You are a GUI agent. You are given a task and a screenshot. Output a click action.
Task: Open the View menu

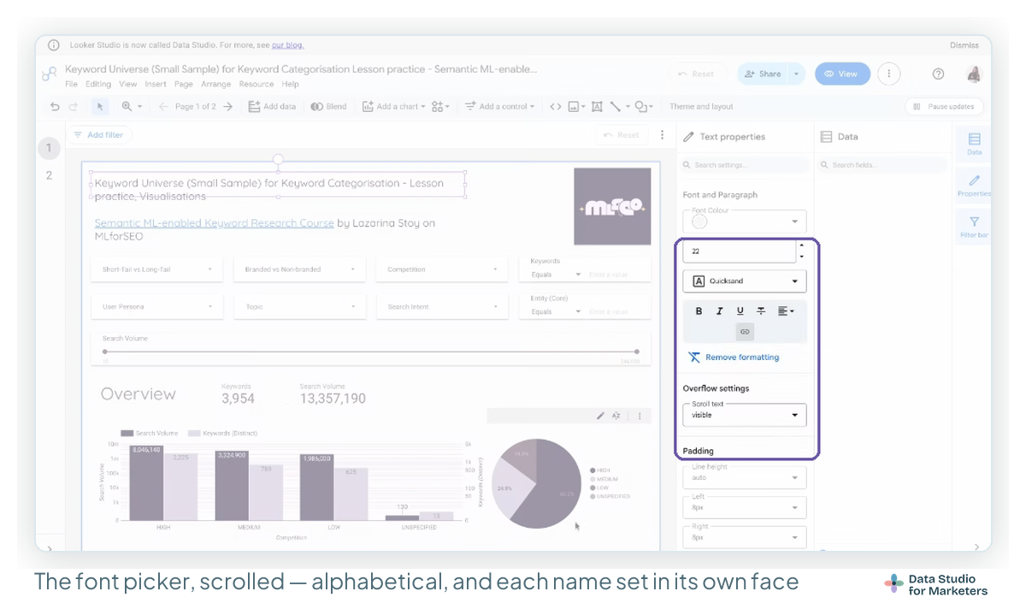[128, 85]
